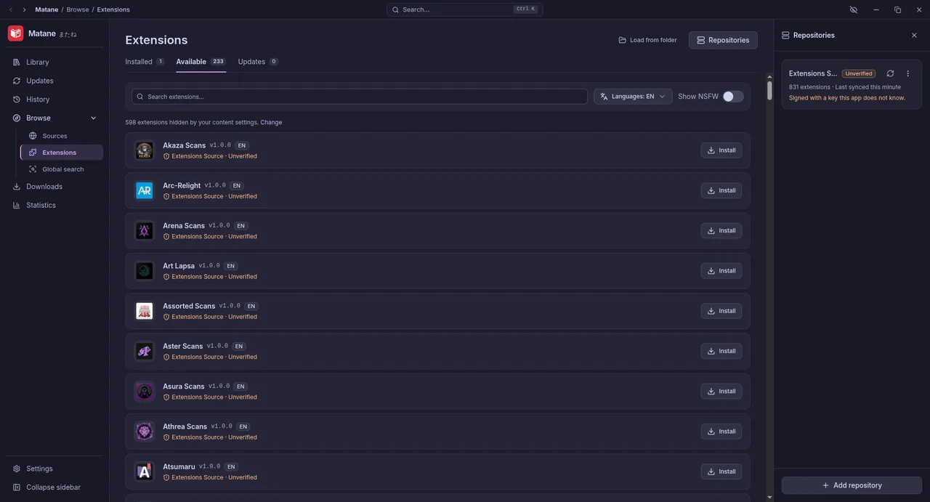Install Arena Scans extension
The width and height of the screenshot is (930, 502).
(x=721, y=230)
